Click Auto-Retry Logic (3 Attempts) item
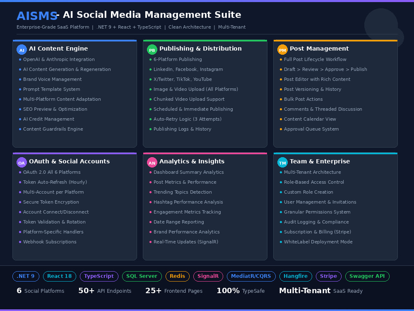This screenshot has height=311, width=414. pyautogui.click(x=188, y=119)
